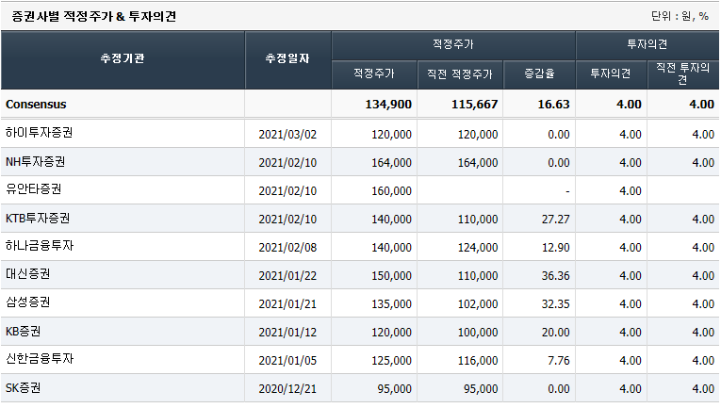721x408 pixels.
Task: Click date 2021/01/22
Action: [x=287, y=276]
